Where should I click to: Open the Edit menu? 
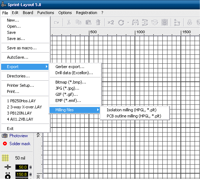tap(15, 13)
